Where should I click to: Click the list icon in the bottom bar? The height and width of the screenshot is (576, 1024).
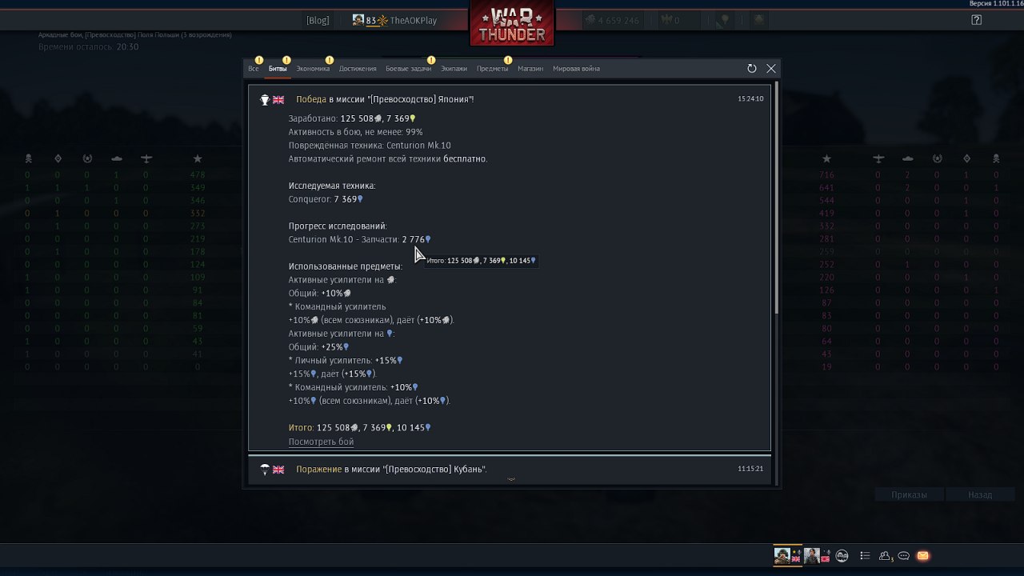(x=865, y=556)
